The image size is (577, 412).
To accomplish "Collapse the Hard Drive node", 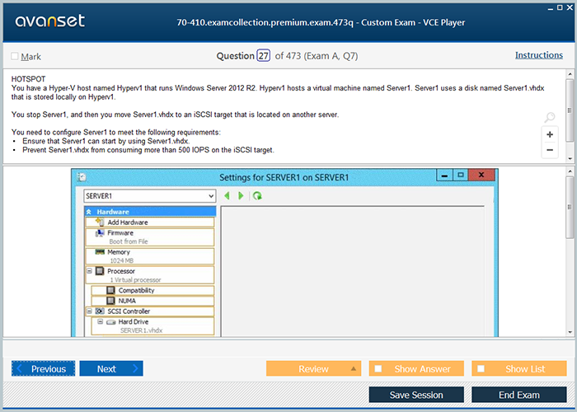I will pyautogui.click(x=100, y=321).
